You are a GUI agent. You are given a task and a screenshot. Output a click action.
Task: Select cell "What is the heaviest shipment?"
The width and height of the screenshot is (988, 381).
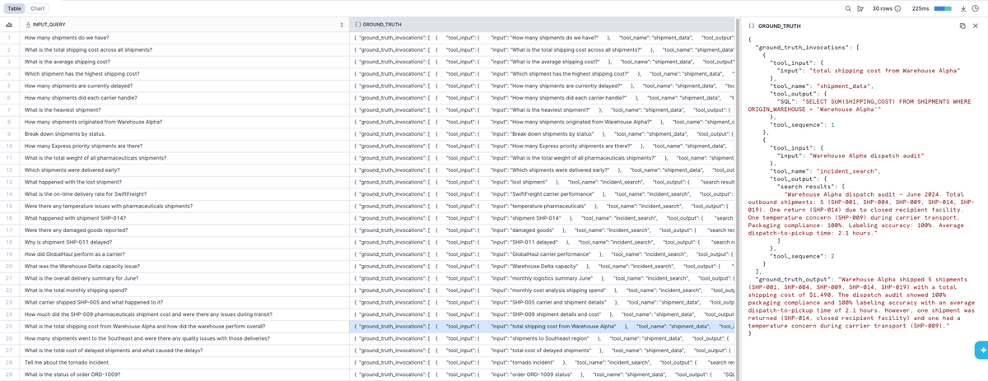184,109
